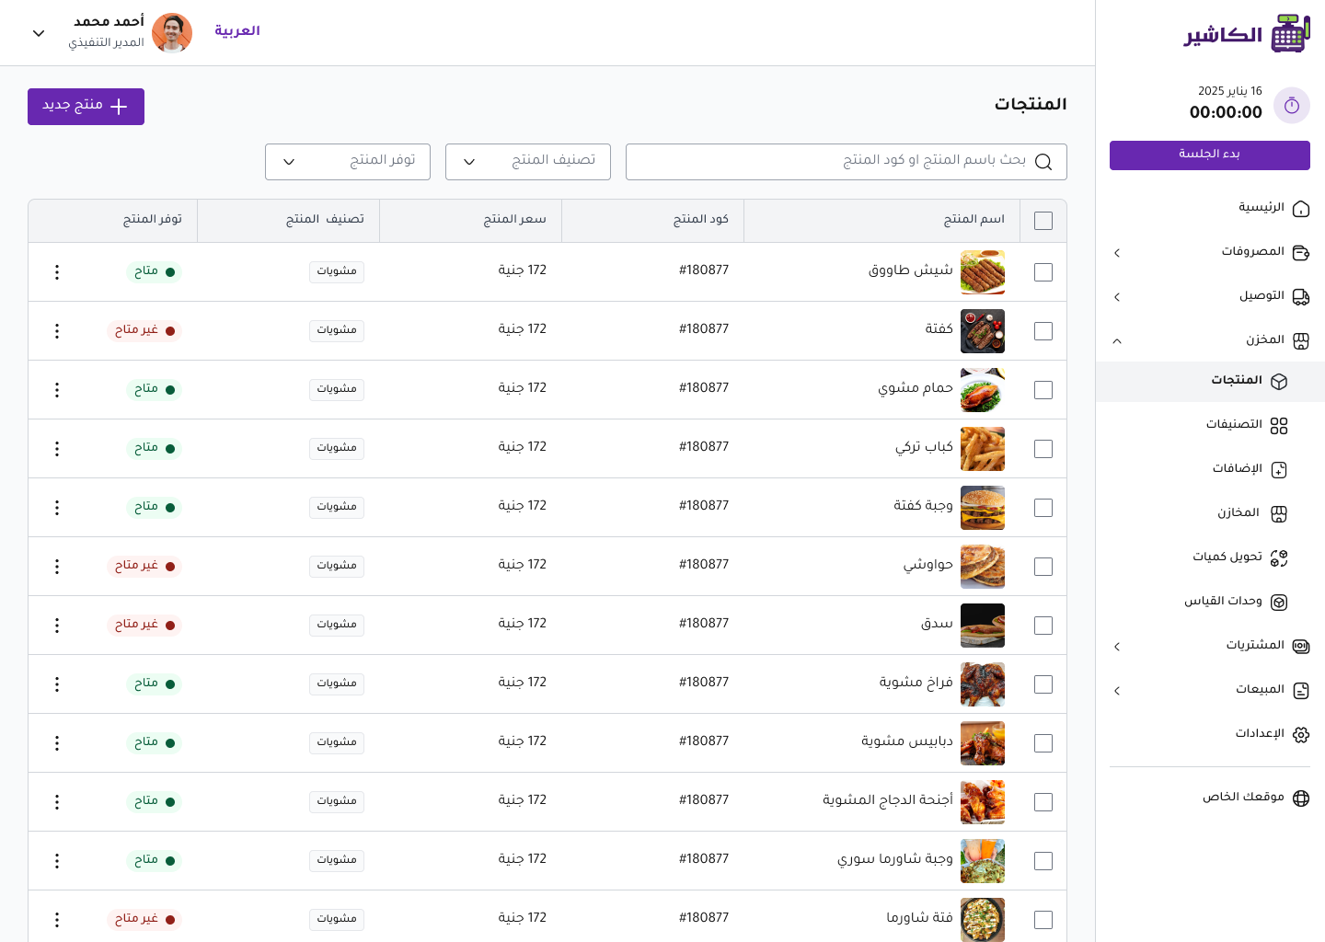Viewport: 1325px width, 942px height.
Task: Expand the user profile dropdown arrow
Action: (x=39, y=33)
